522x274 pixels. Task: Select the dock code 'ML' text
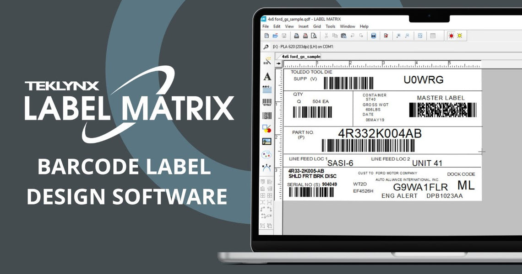466,185
